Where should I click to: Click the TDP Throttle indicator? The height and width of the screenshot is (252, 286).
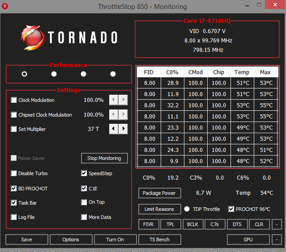tap(187, 209)
